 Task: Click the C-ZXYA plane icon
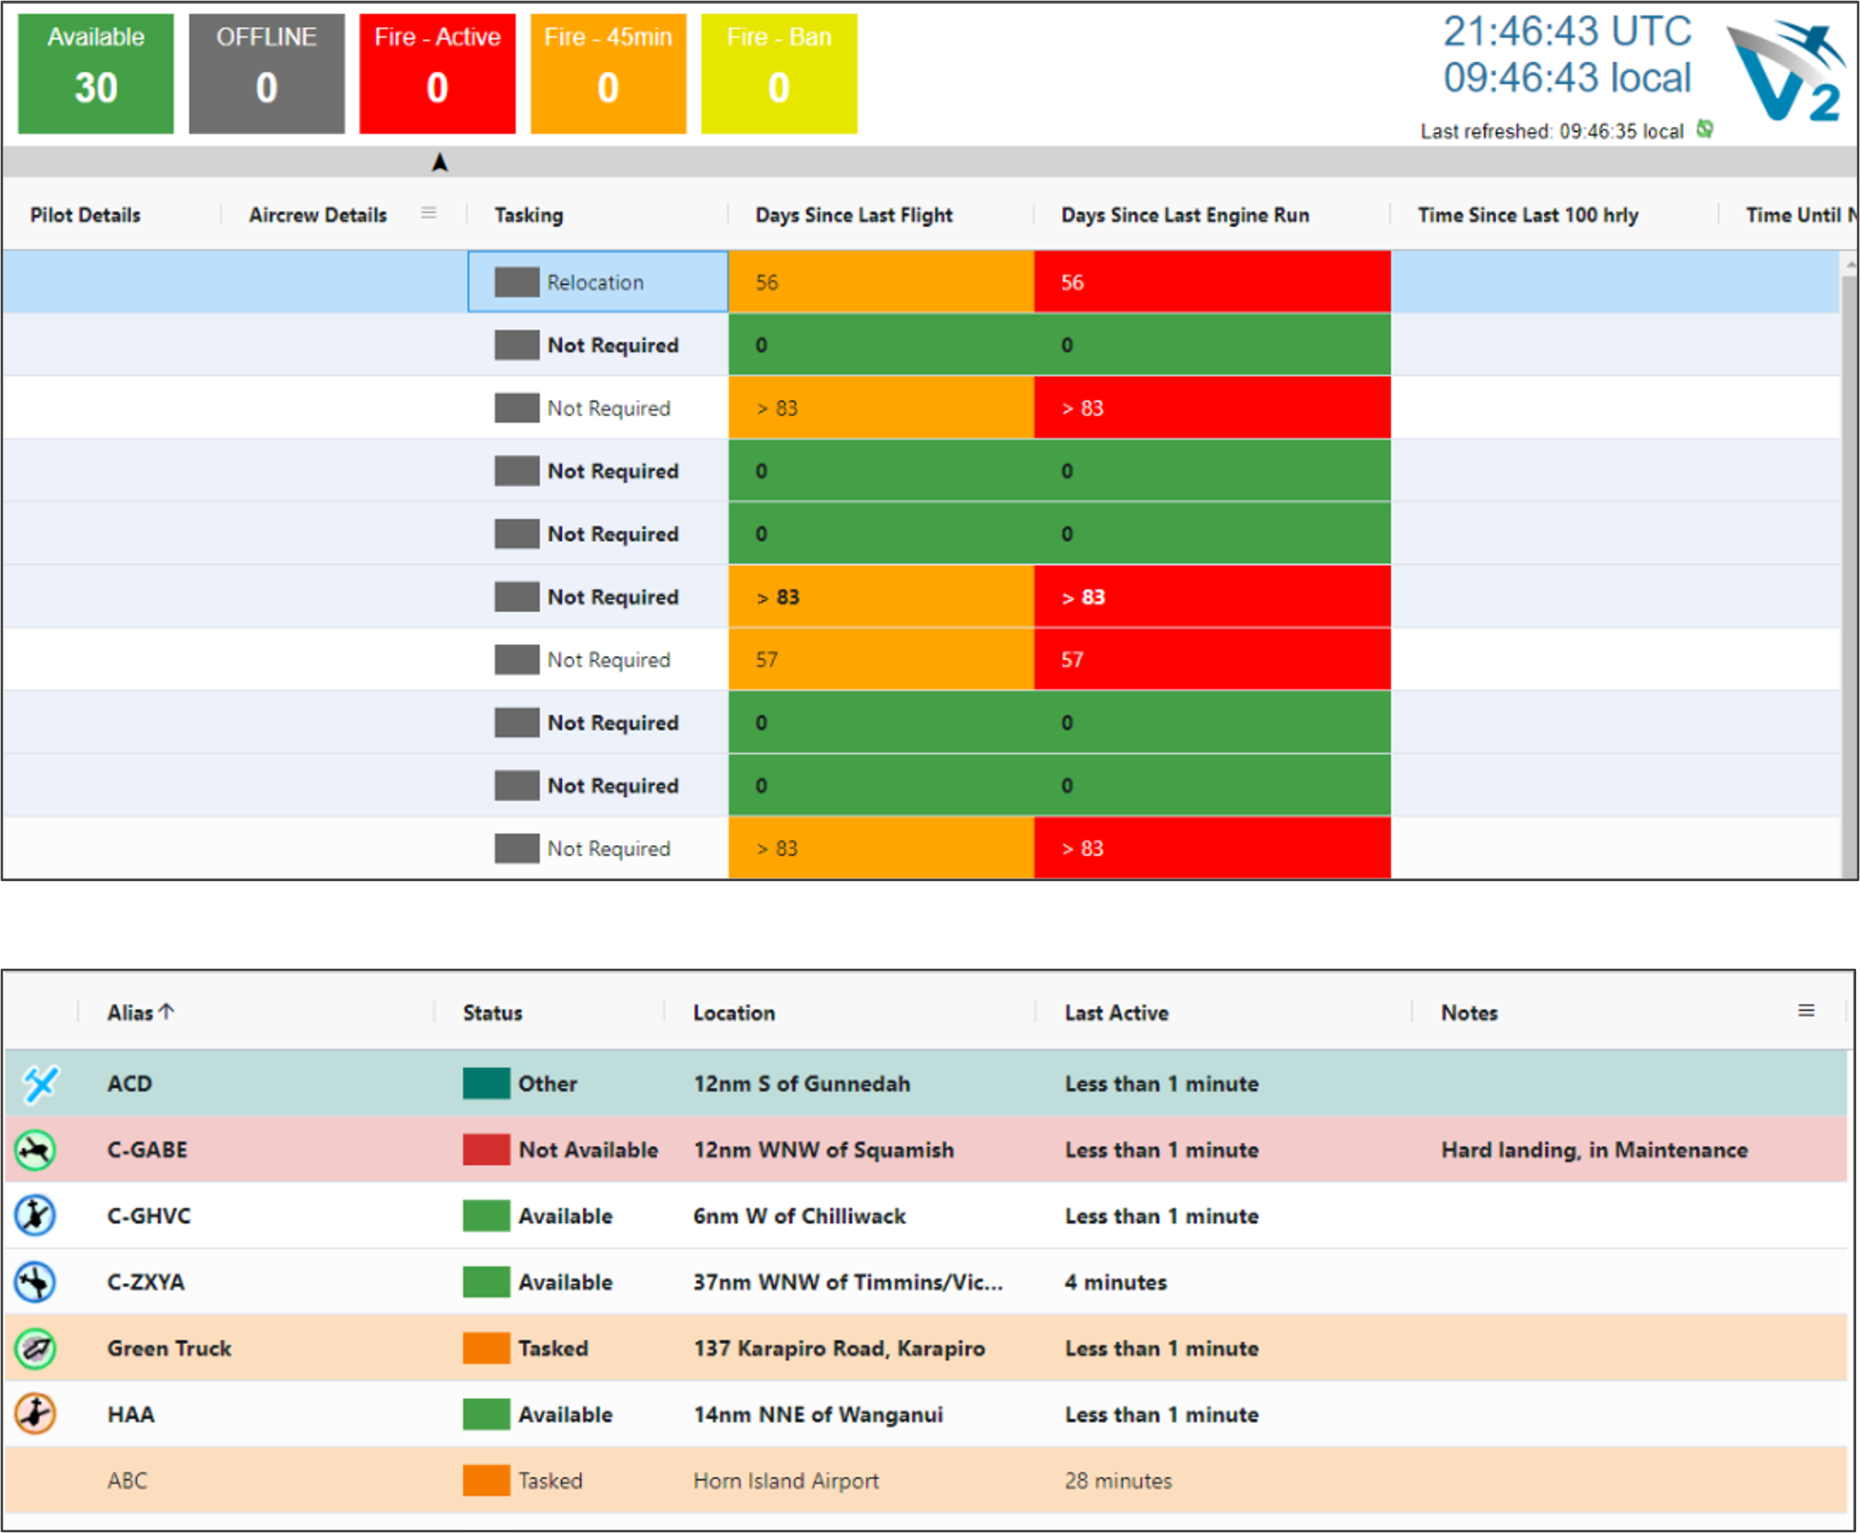click(x=35, y=1281)
